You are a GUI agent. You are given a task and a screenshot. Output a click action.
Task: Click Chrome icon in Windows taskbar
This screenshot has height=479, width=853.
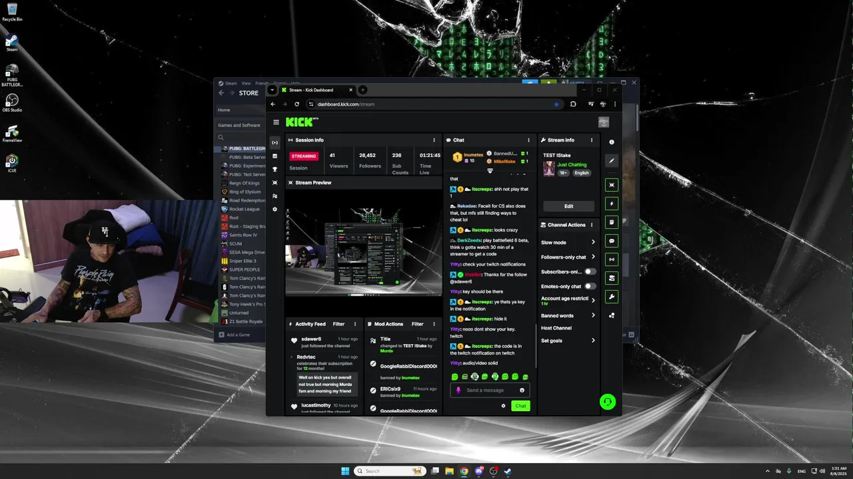point(464,471)
